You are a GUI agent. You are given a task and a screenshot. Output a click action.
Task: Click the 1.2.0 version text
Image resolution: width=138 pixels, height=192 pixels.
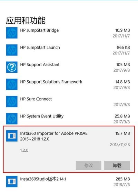coord(24,150)
